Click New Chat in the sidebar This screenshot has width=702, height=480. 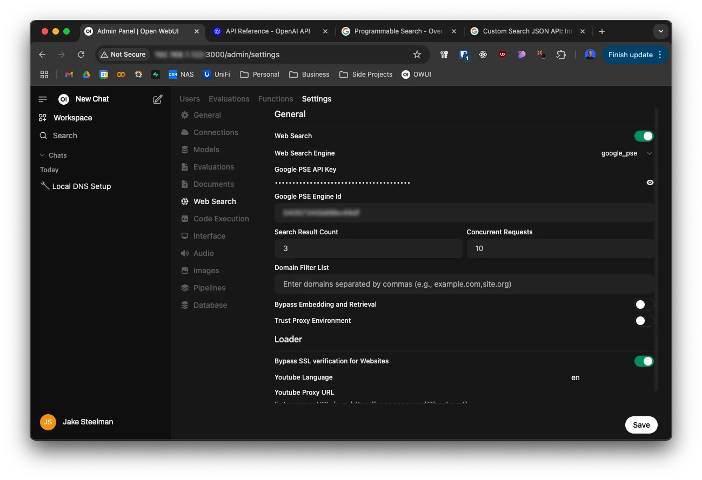[x=92, y=99]
